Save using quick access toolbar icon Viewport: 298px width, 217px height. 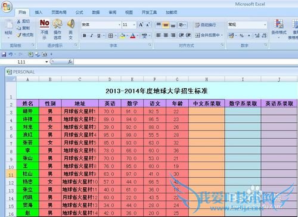click(4, 54)
